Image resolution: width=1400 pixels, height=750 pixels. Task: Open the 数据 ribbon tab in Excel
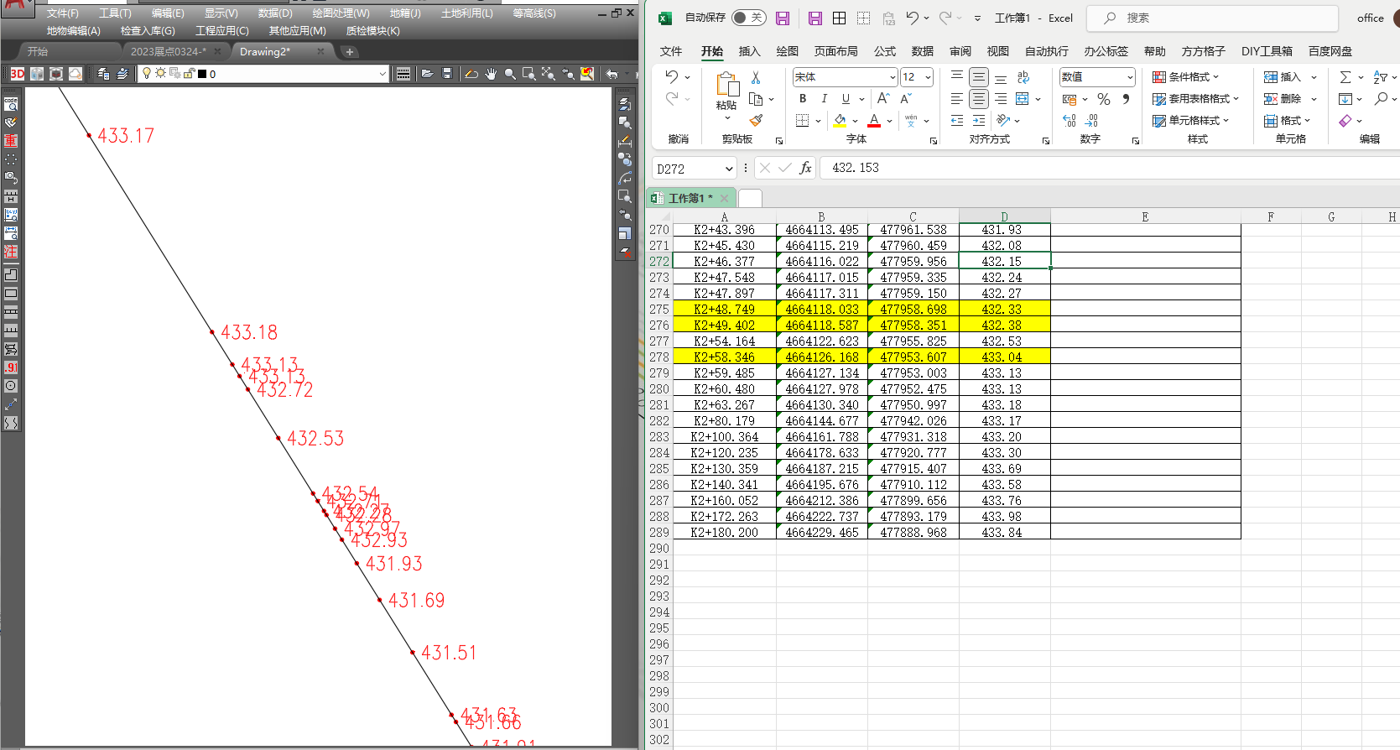tap(923, 51)
